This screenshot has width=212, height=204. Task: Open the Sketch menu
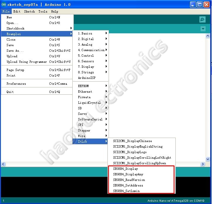pos(30,11)
